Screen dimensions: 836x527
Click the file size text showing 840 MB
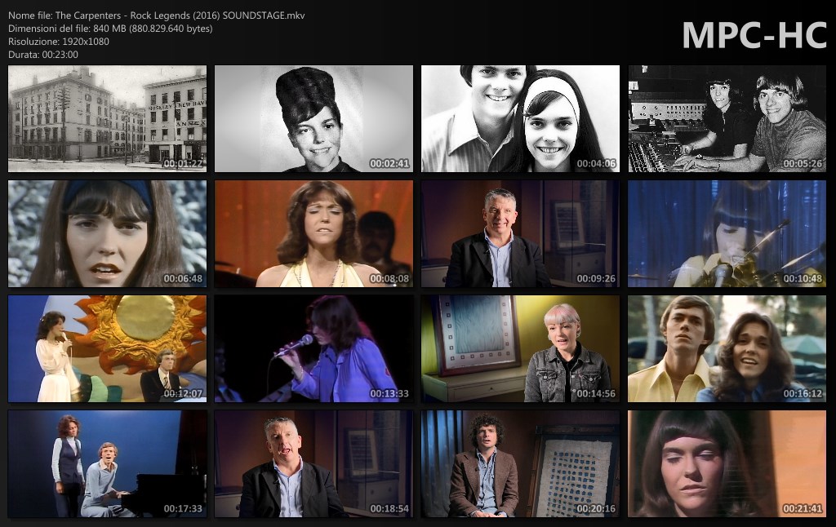(110, 29)
